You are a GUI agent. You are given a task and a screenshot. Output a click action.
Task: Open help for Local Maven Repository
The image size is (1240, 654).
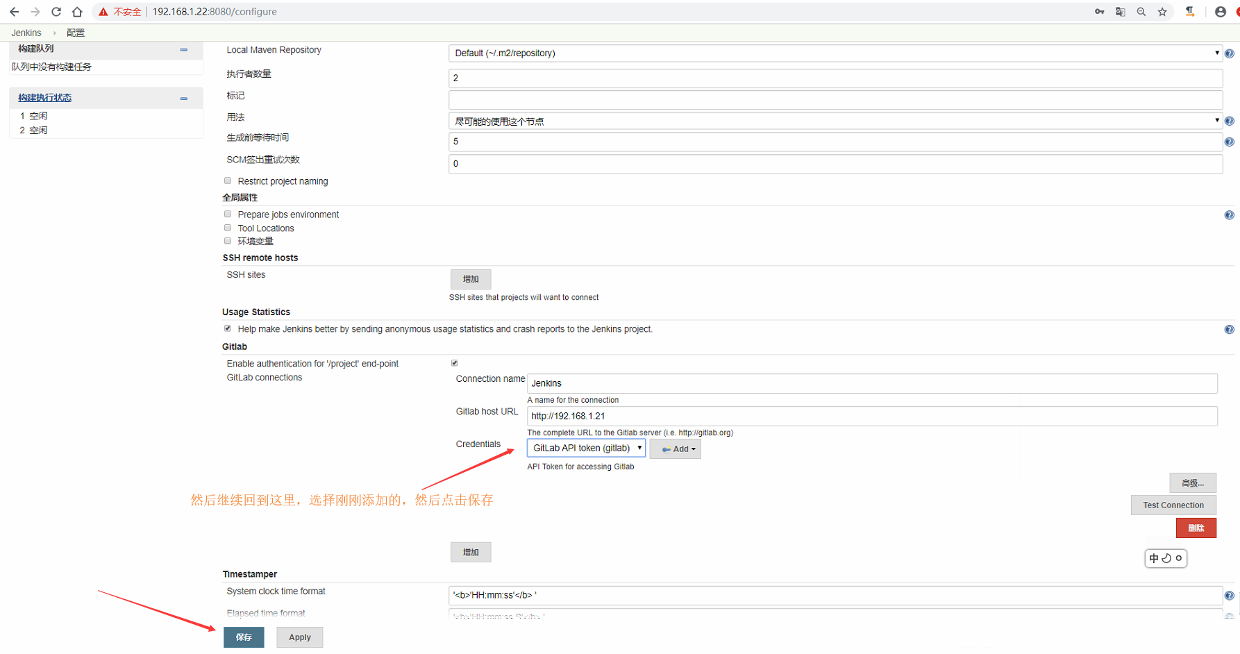tap(1229, 53)
